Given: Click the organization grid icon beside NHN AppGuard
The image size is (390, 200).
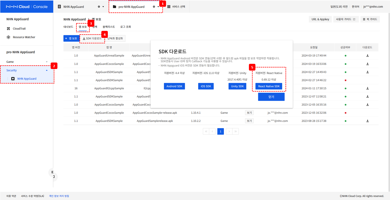Looking at the screenshot, I should 59,7.
